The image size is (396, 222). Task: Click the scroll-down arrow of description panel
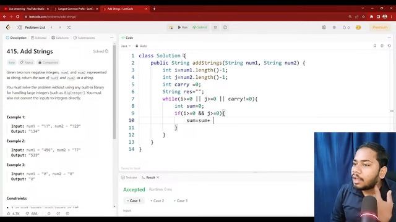click(x=114, y=207)
